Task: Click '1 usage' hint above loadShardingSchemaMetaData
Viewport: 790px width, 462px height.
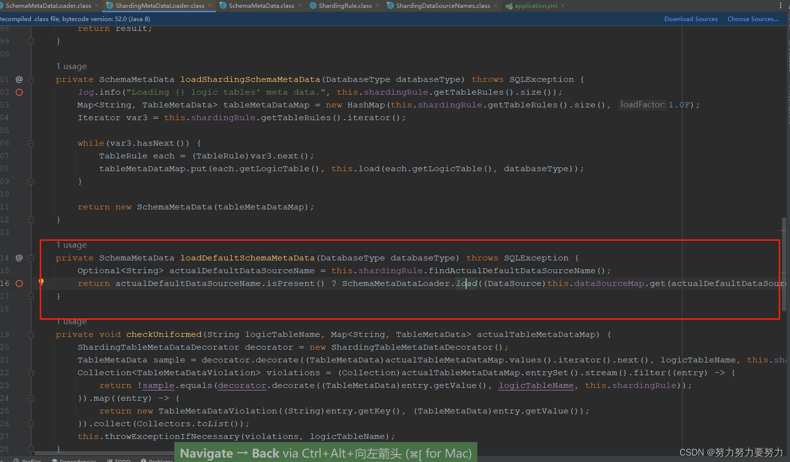Action: point(71,66)
